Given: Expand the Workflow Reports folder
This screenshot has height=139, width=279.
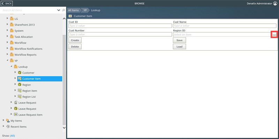Looking at the screenshot, I should point(7,54).
